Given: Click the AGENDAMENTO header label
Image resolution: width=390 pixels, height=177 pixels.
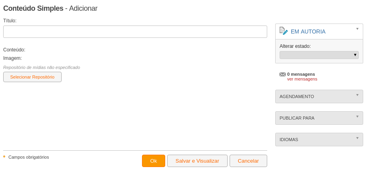Looking at the screenshot, I should pos(297,96).
